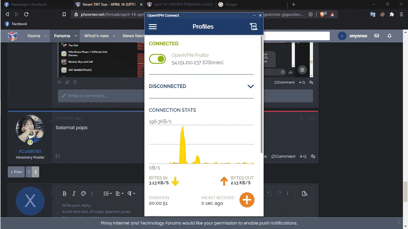Click the forum search input field
The height and width of the screenshot is (229, 408).
pyautogui.click(x=297, y=36)
